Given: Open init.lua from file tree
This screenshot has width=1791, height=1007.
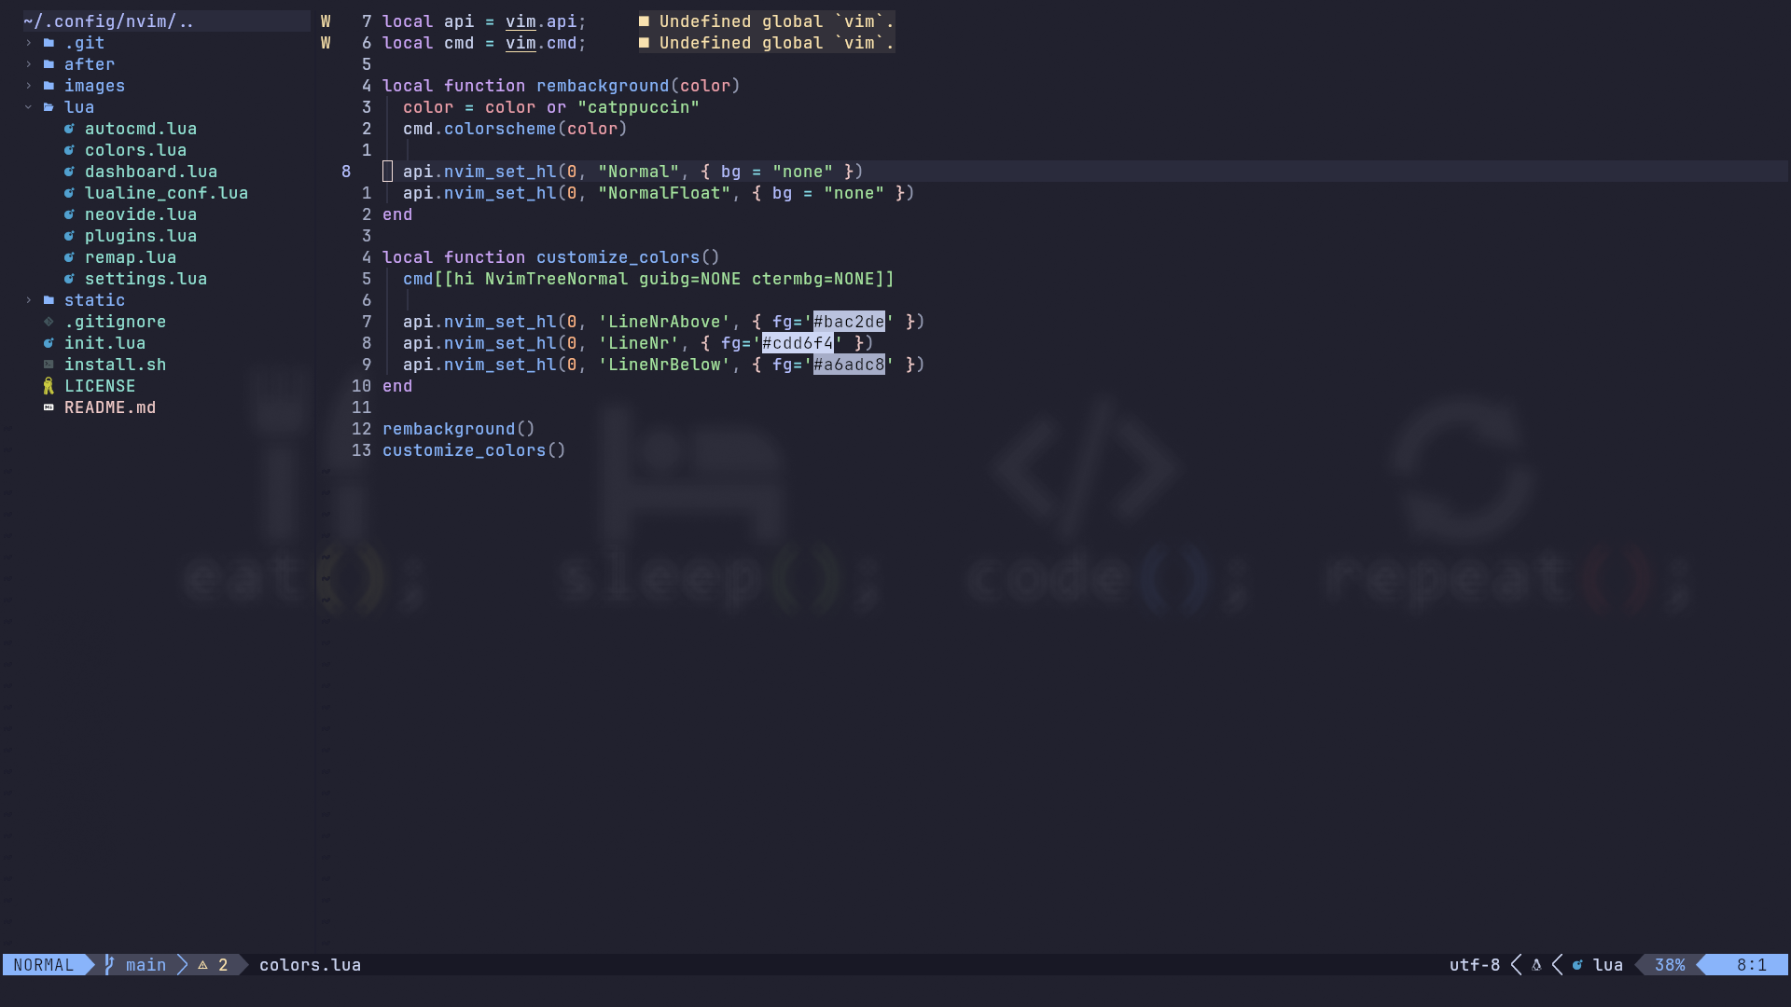Looking at the screenshot, I should (104, 343).
